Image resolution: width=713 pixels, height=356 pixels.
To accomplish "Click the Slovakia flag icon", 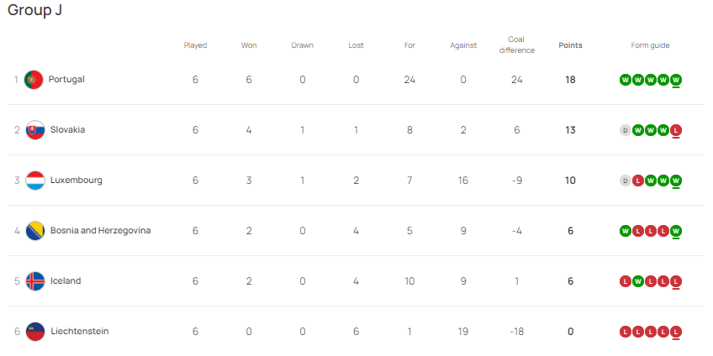I will point(35,130).
